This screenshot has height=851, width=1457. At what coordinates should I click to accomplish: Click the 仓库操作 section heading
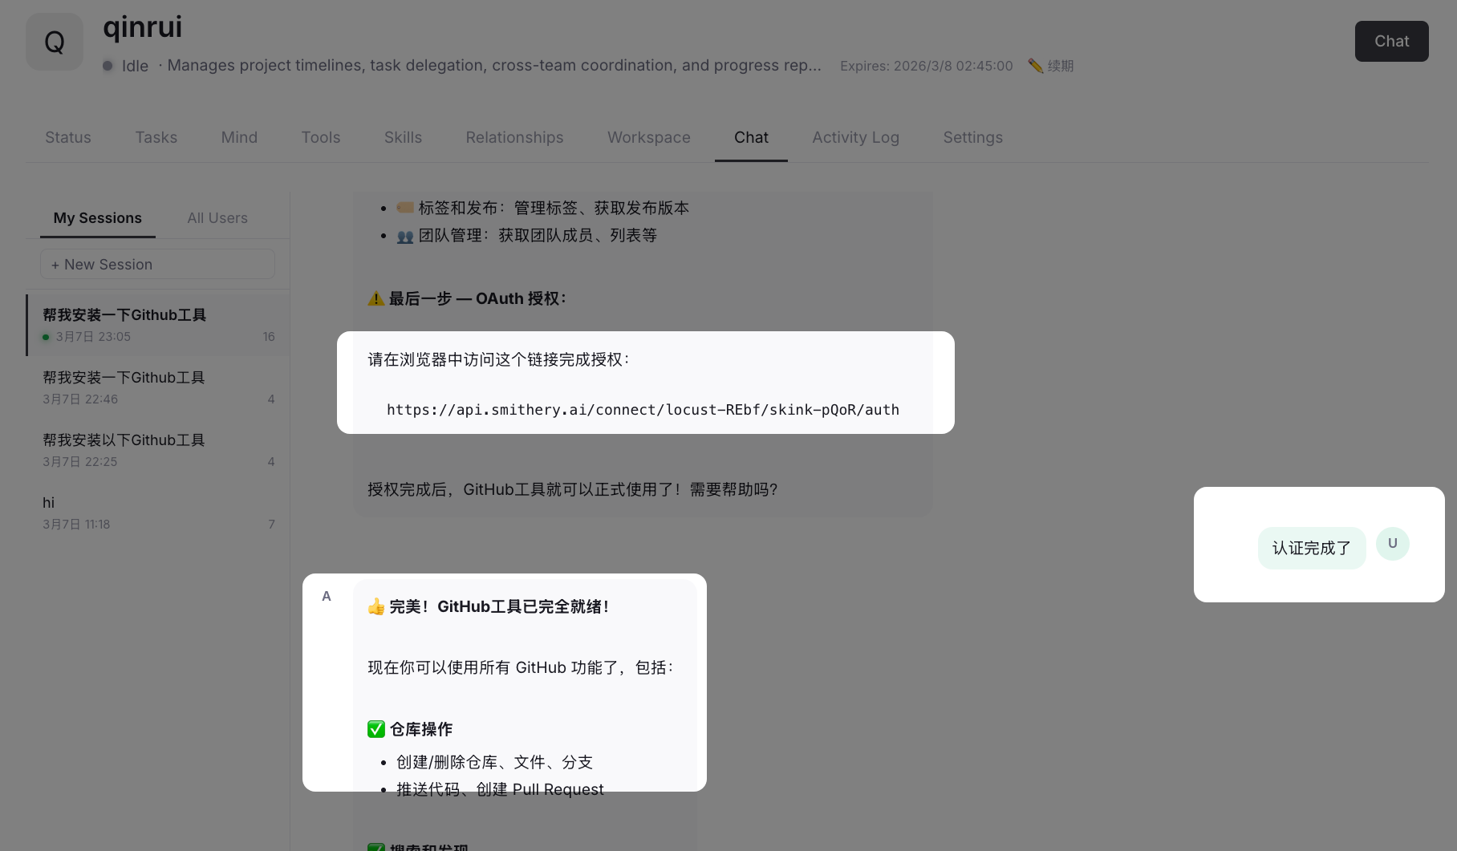coord(410,729)
